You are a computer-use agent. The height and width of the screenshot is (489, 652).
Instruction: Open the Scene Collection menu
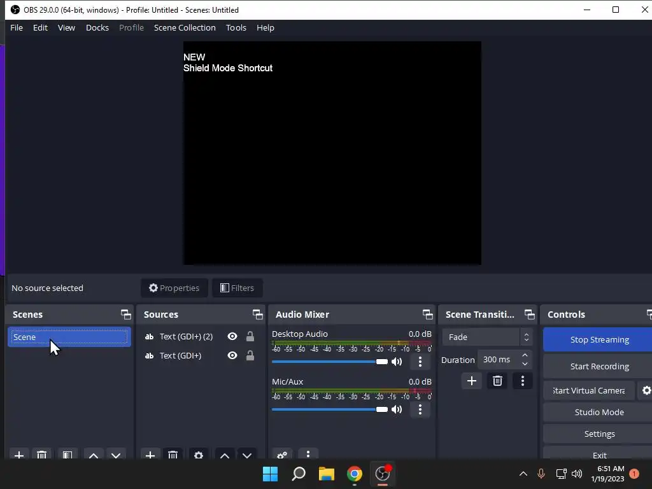point(185,27)
